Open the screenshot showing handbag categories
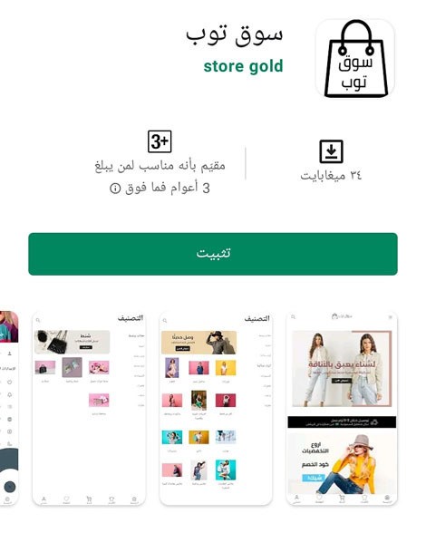Viewport: 426px width, 533px height. [x=89, y=408]
